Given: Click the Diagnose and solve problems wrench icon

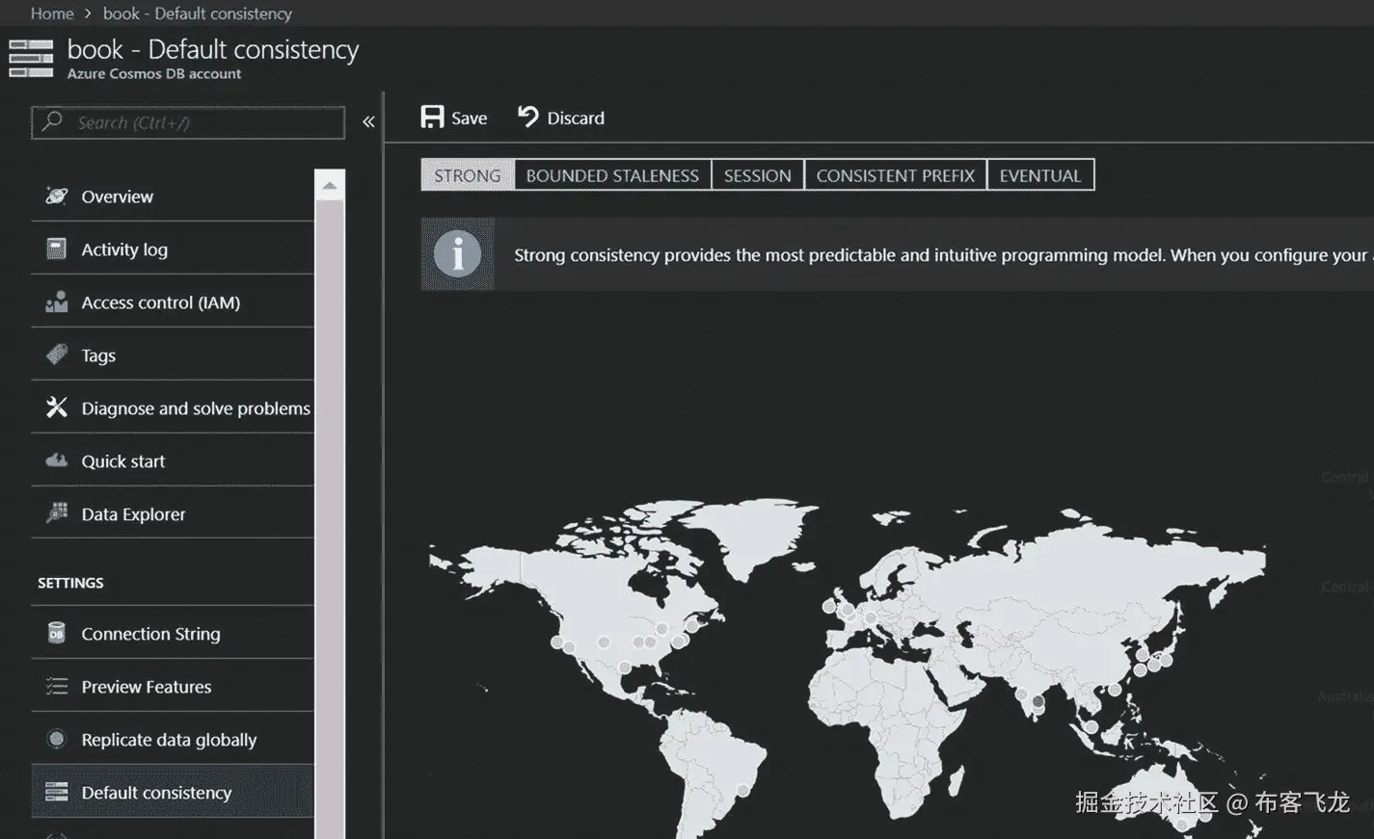Looking at the screenshot, I should 57,407.
